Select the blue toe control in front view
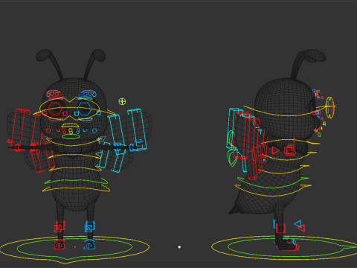The height and width of the screenshot is (268, 357). pos(89,245)
